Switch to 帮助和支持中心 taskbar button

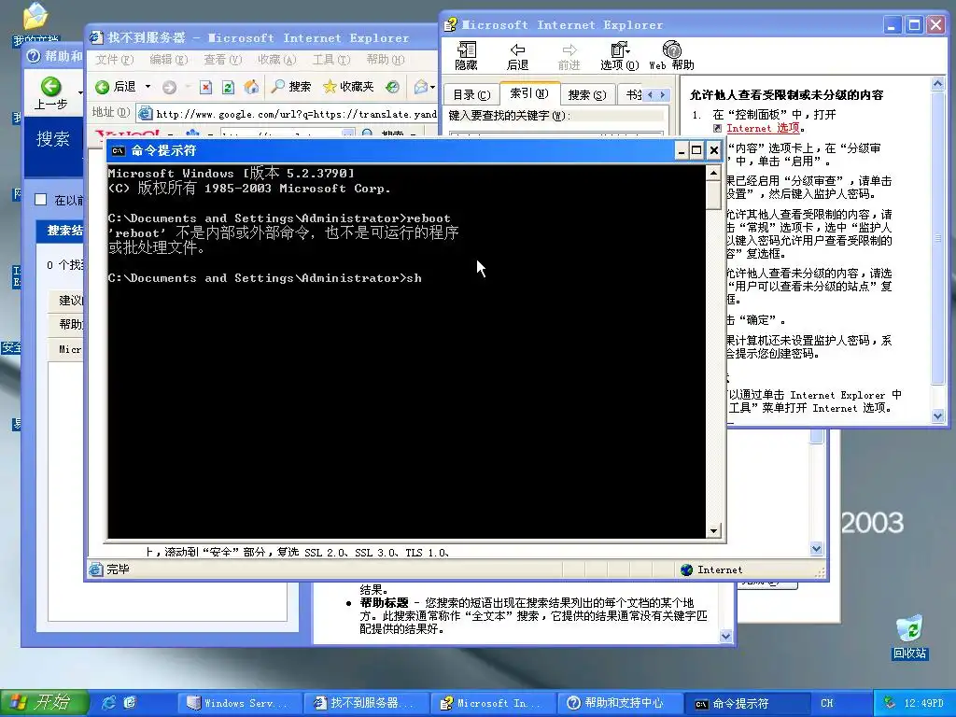[620, 703]
